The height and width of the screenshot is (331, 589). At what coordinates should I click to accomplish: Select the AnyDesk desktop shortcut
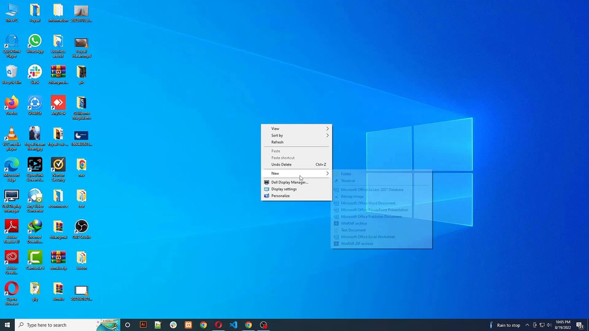[58, 103]
